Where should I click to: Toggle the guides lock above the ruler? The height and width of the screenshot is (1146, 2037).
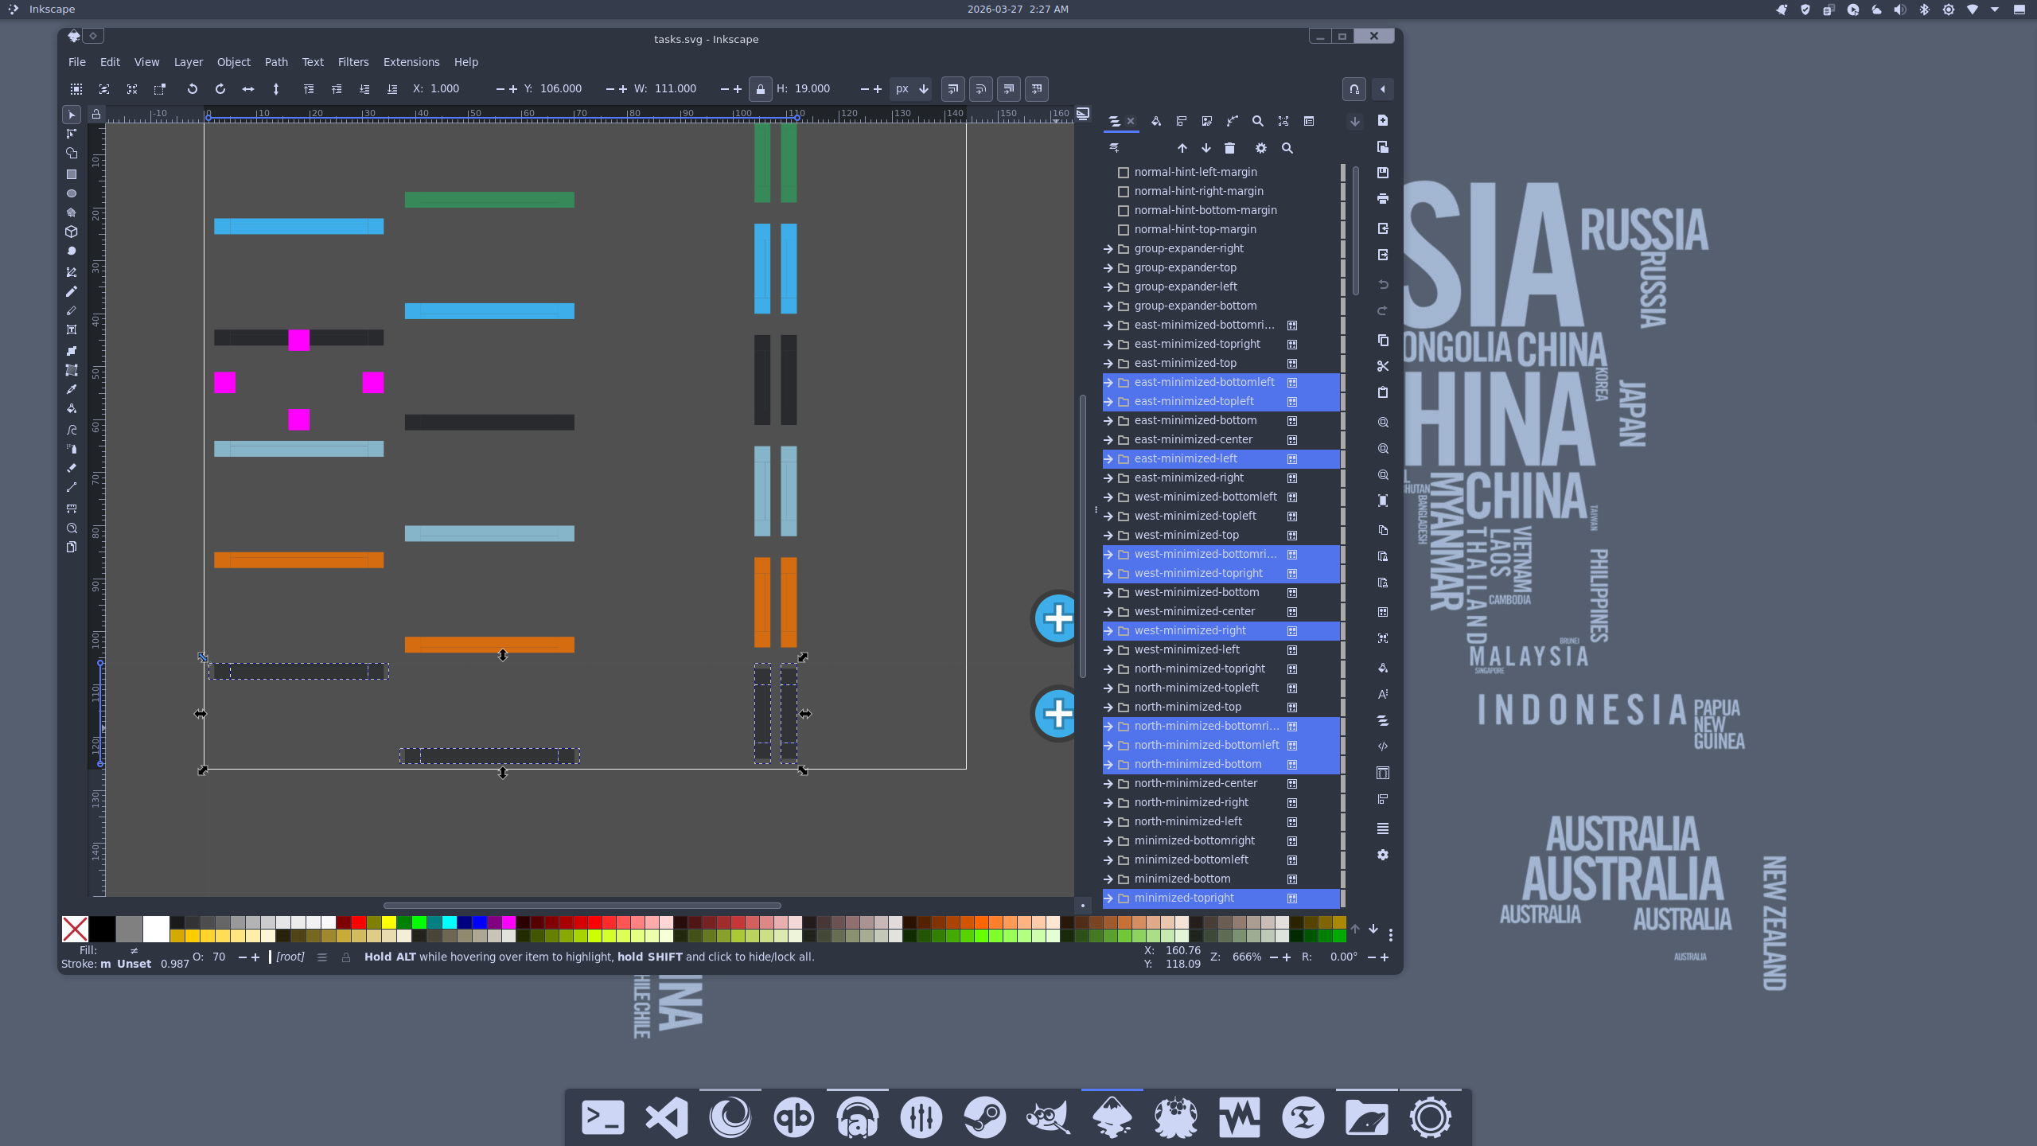click(96, 115)
